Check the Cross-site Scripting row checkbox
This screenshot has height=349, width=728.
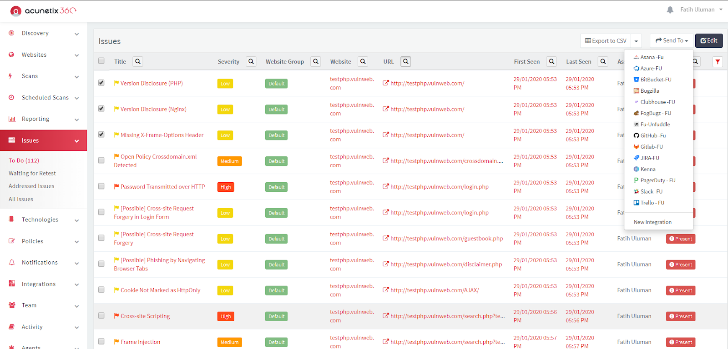click(101, 316)
